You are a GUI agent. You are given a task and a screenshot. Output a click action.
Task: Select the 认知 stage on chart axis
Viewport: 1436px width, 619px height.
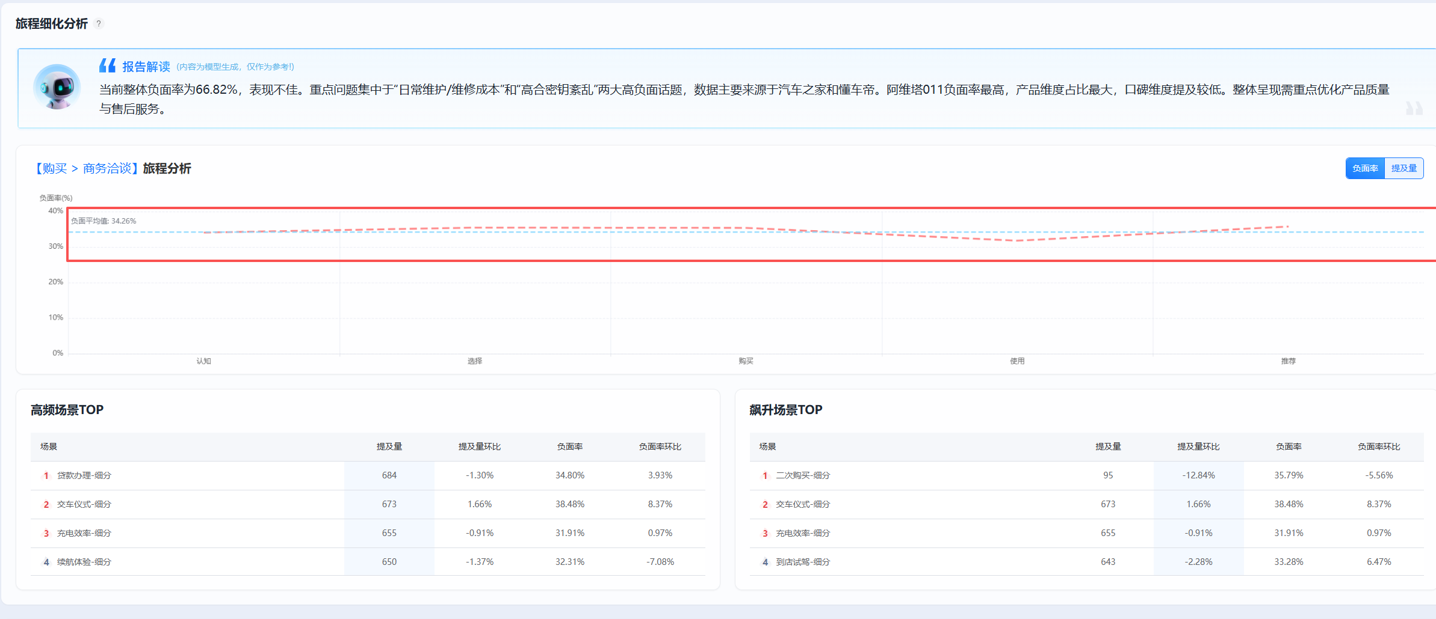[x=203, y=361]
